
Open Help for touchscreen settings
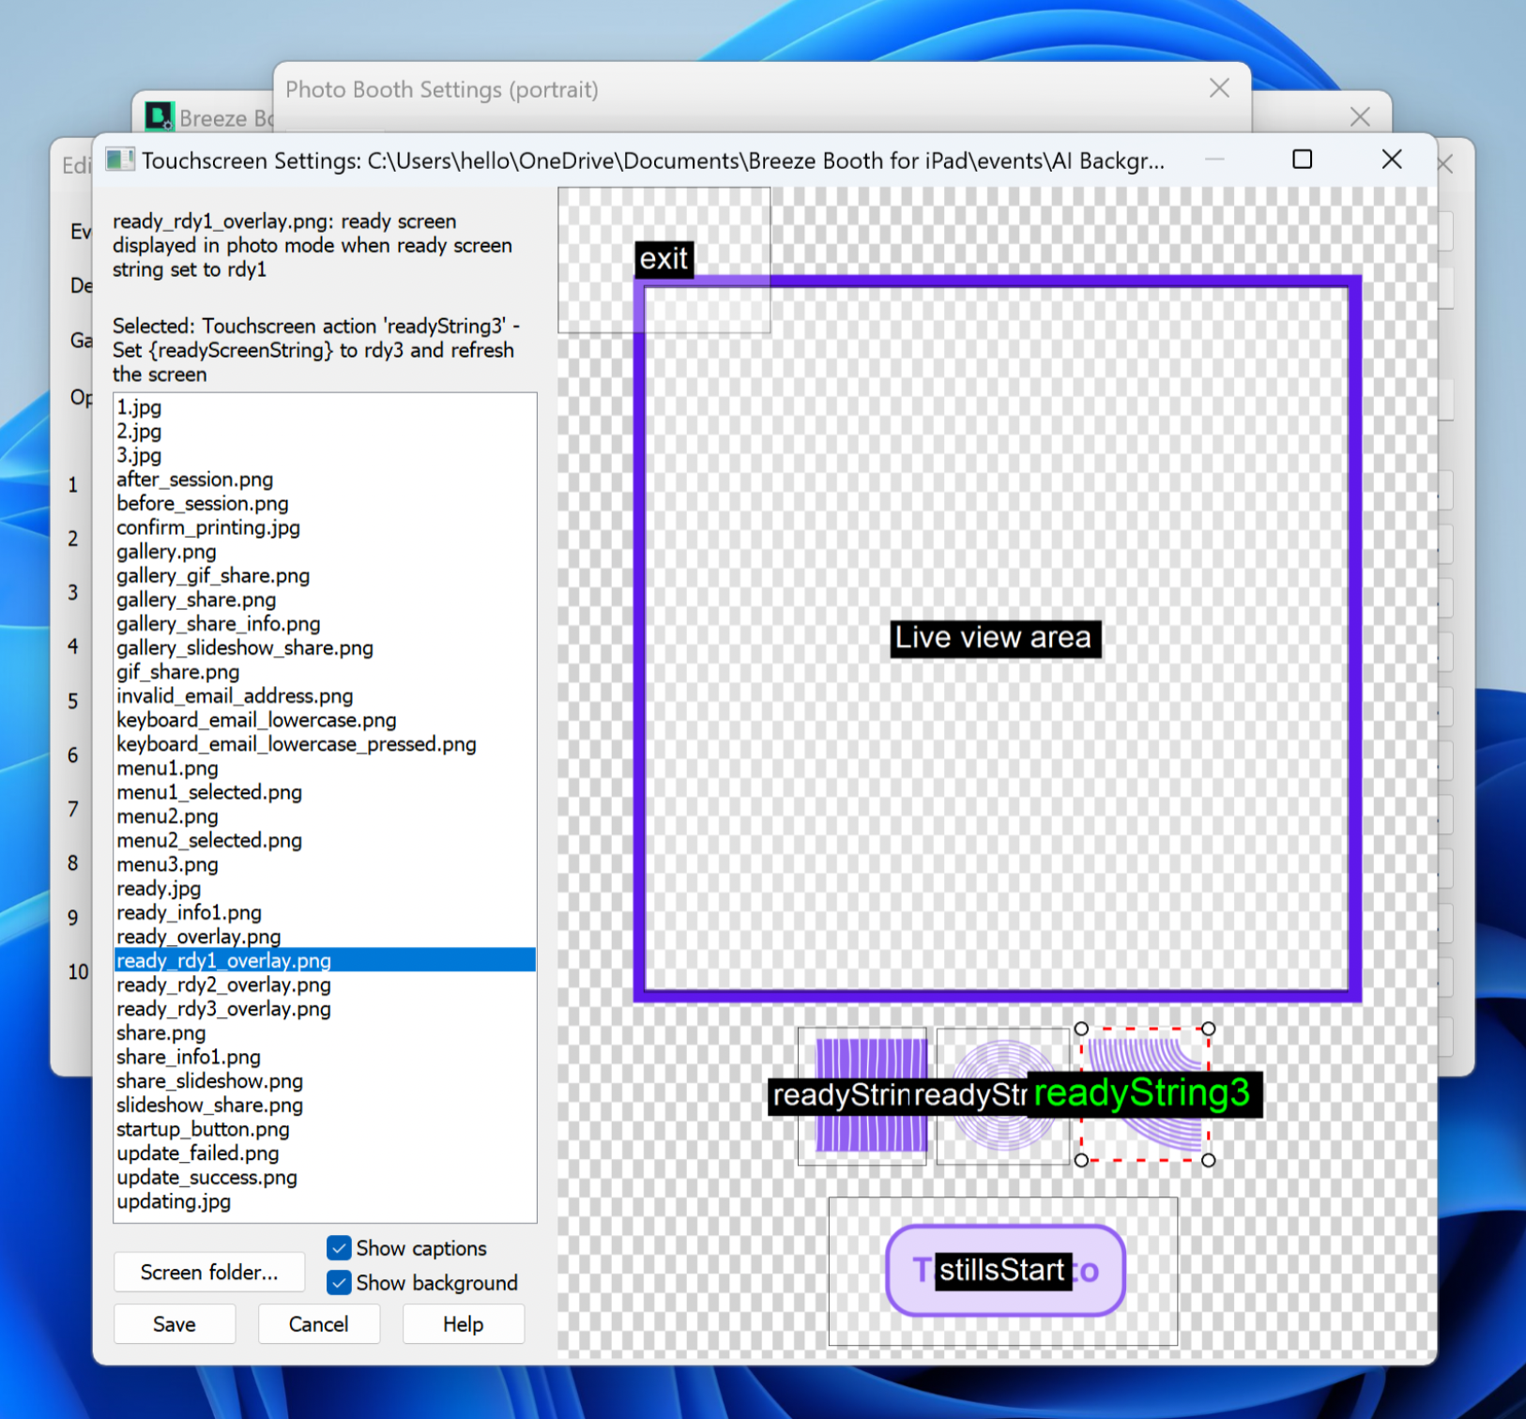(x=463, y=1324)
